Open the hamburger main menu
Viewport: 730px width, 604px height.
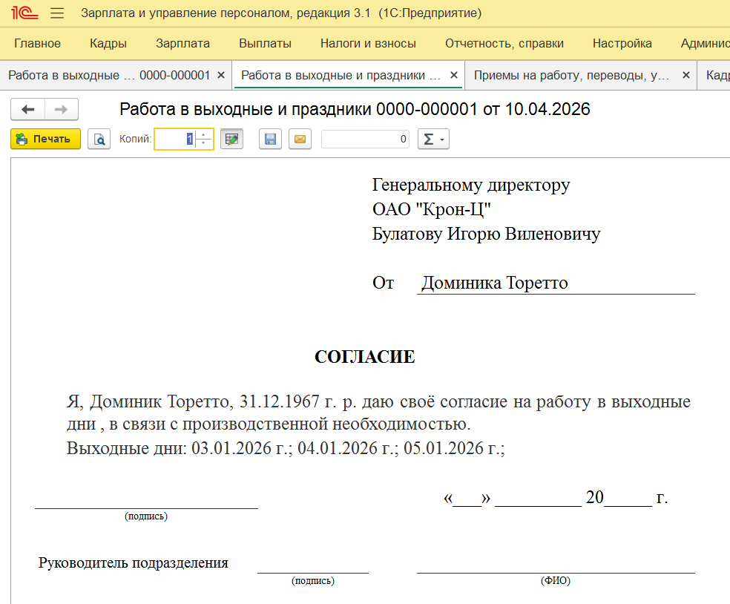coord(57,13)
